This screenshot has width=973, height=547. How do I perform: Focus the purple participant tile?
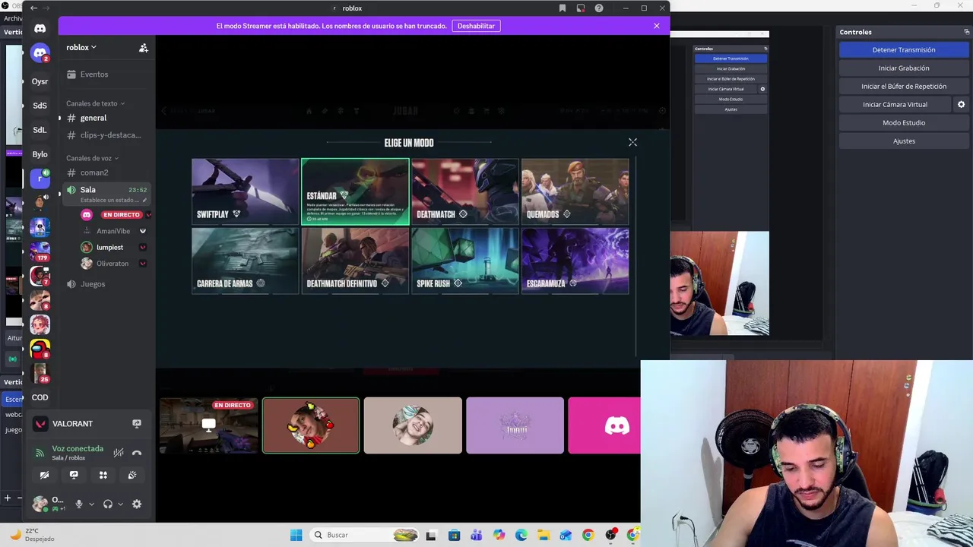coord(515,425)
